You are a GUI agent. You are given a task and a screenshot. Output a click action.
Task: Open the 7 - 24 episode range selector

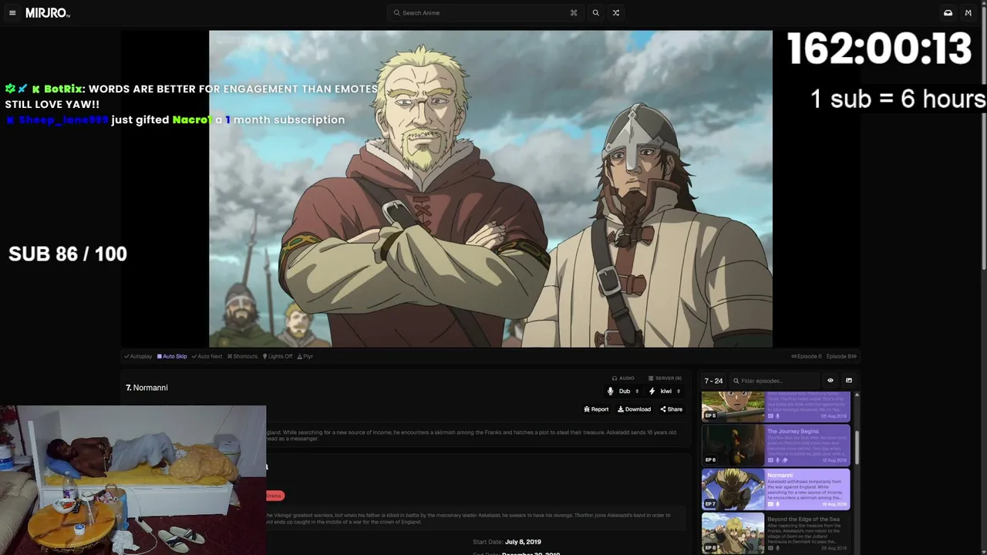pos(713,381)
